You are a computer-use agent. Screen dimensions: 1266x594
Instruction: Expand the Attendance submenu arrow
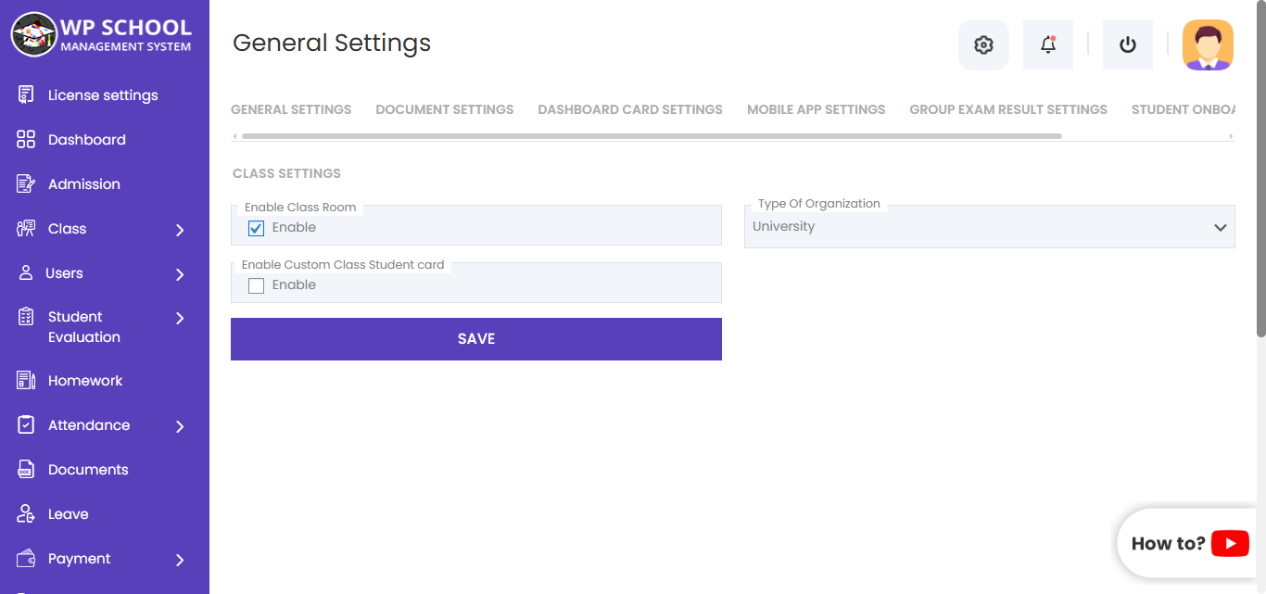[180, 426]
